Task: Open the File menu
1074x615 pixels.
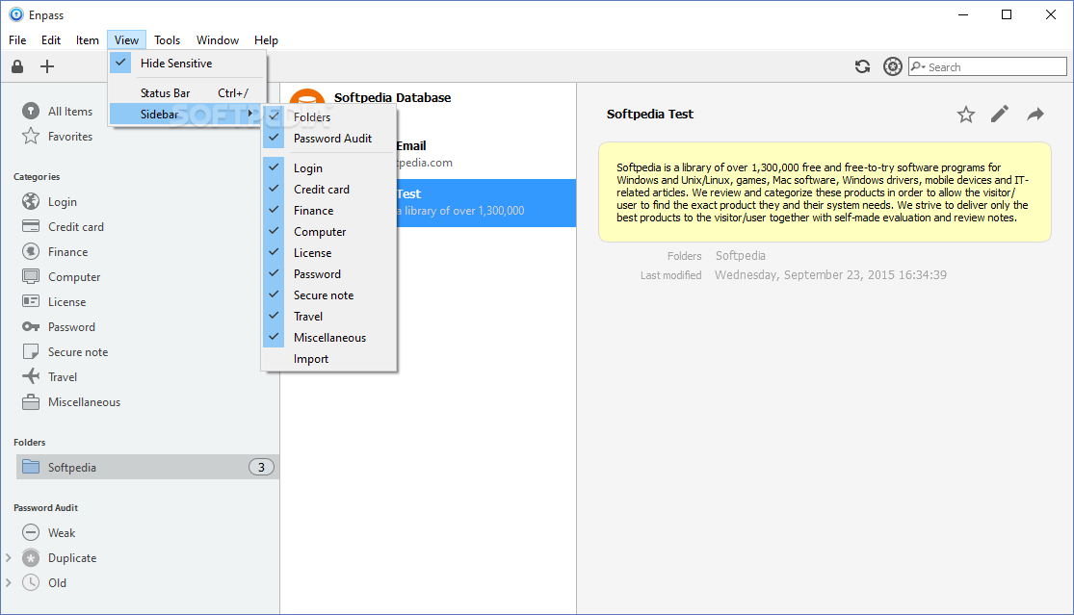Action: click(x=17, y=39)
